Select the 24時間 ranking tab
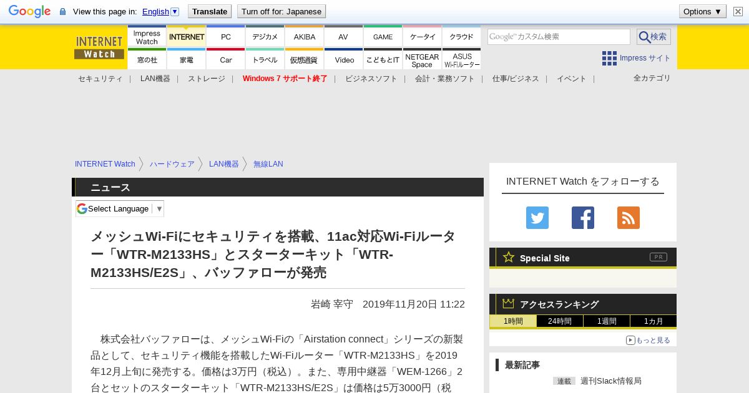749x393 pixels. 560,321
